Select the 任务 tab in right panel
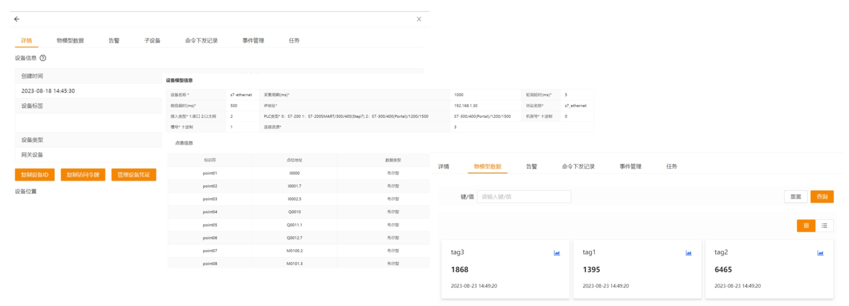Screen dimensions: 849x306 pos(672,167)
